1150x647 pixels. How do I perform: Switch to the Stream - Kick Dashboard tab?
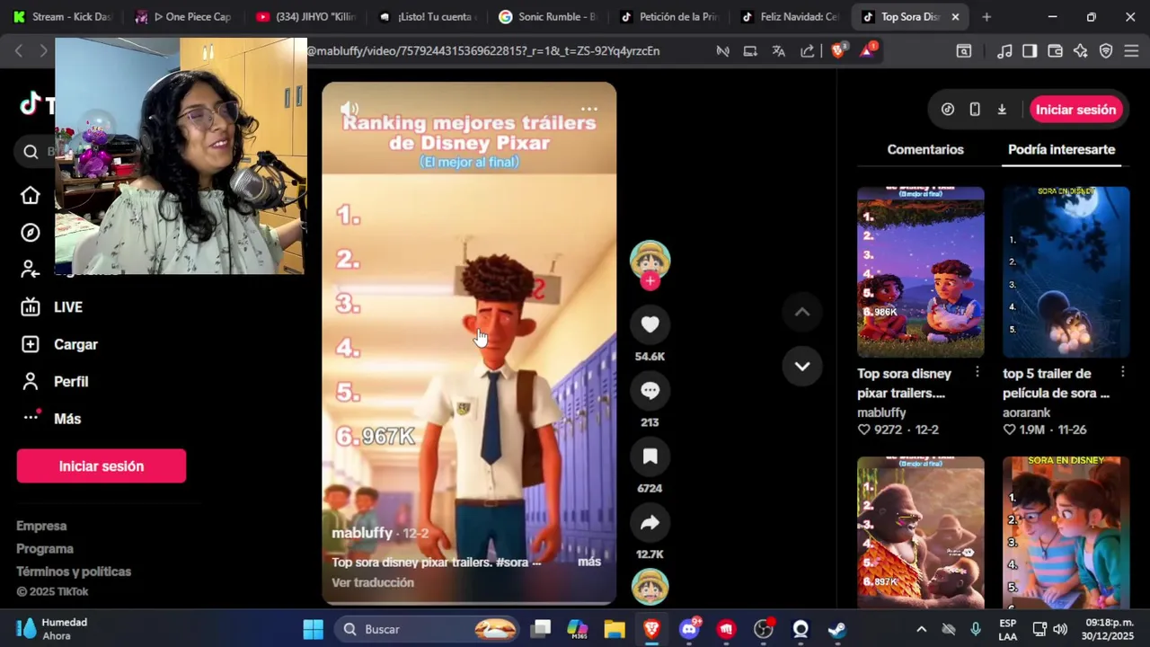(x=62, y=16)
